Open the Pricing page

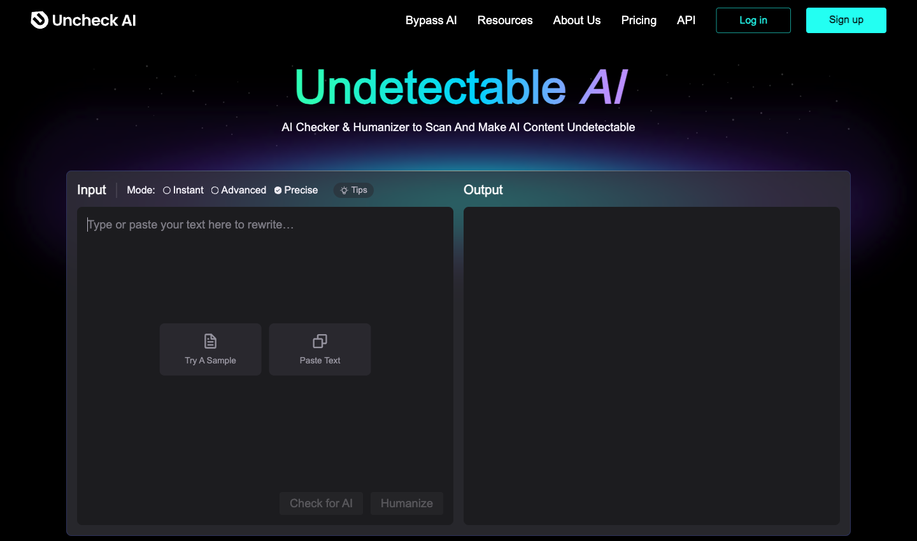coord(639,20)
